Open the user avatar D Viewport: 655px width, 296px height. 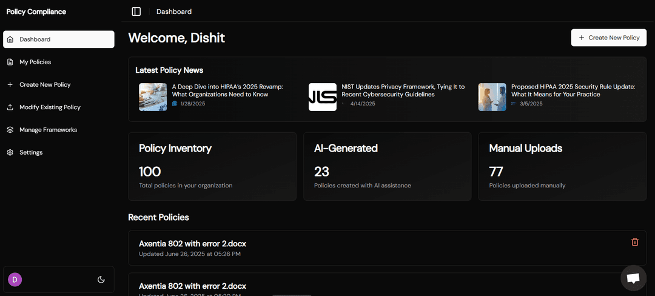15,280
